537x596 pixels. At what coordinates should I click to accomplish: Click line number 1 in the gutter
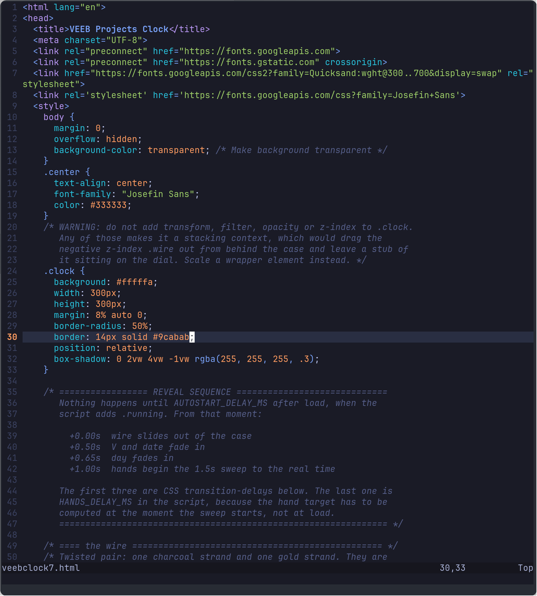[15, 7]
